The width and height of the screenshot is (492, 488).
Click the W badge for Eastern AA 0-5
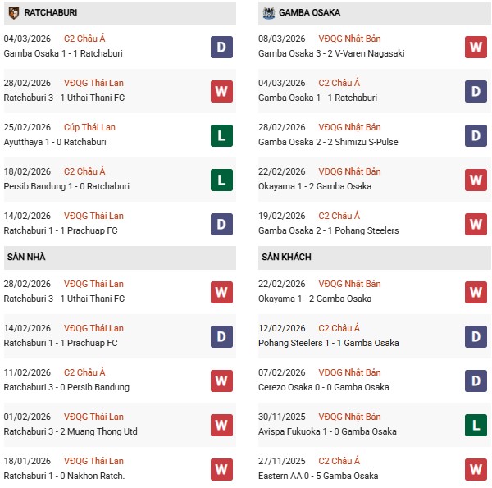[x=476, y=469]
